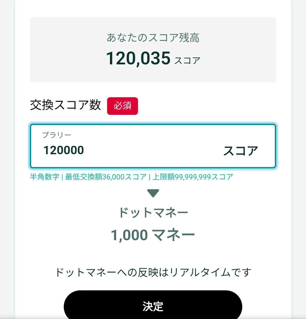Click the プラリー label inside the field
306x319 pixels.
56,135
